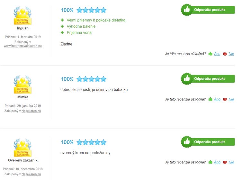Click green thumbs-up icon in the December 2018 review
The height and width of the screenshot is (180, 241).
[x=210, y=162]
